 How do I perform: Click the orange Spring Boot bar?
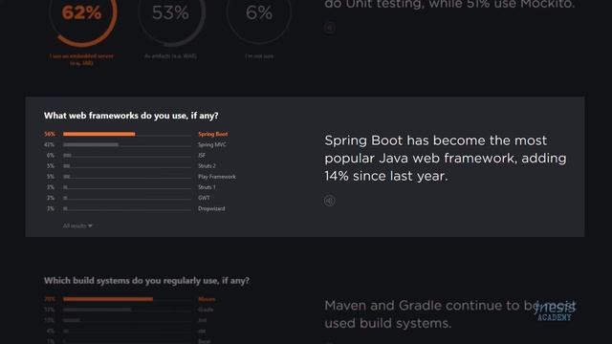99,134
